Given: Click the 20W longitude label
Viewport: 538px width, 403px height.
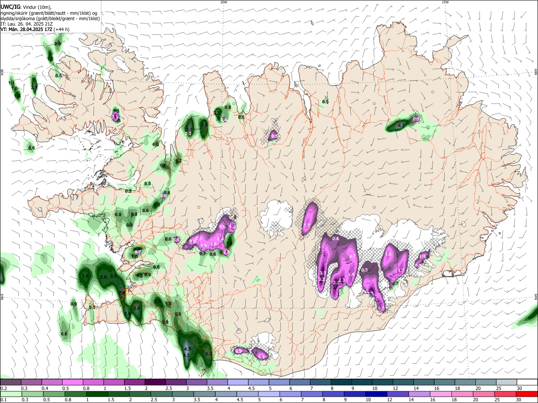Looking at the screenshot, I should [224, 2].
